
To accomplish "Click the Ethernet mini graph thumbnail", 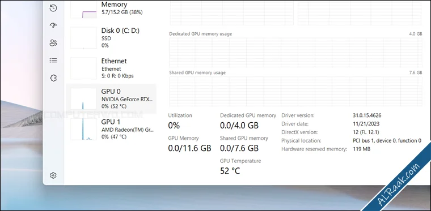I will click(x=83, y=68).
